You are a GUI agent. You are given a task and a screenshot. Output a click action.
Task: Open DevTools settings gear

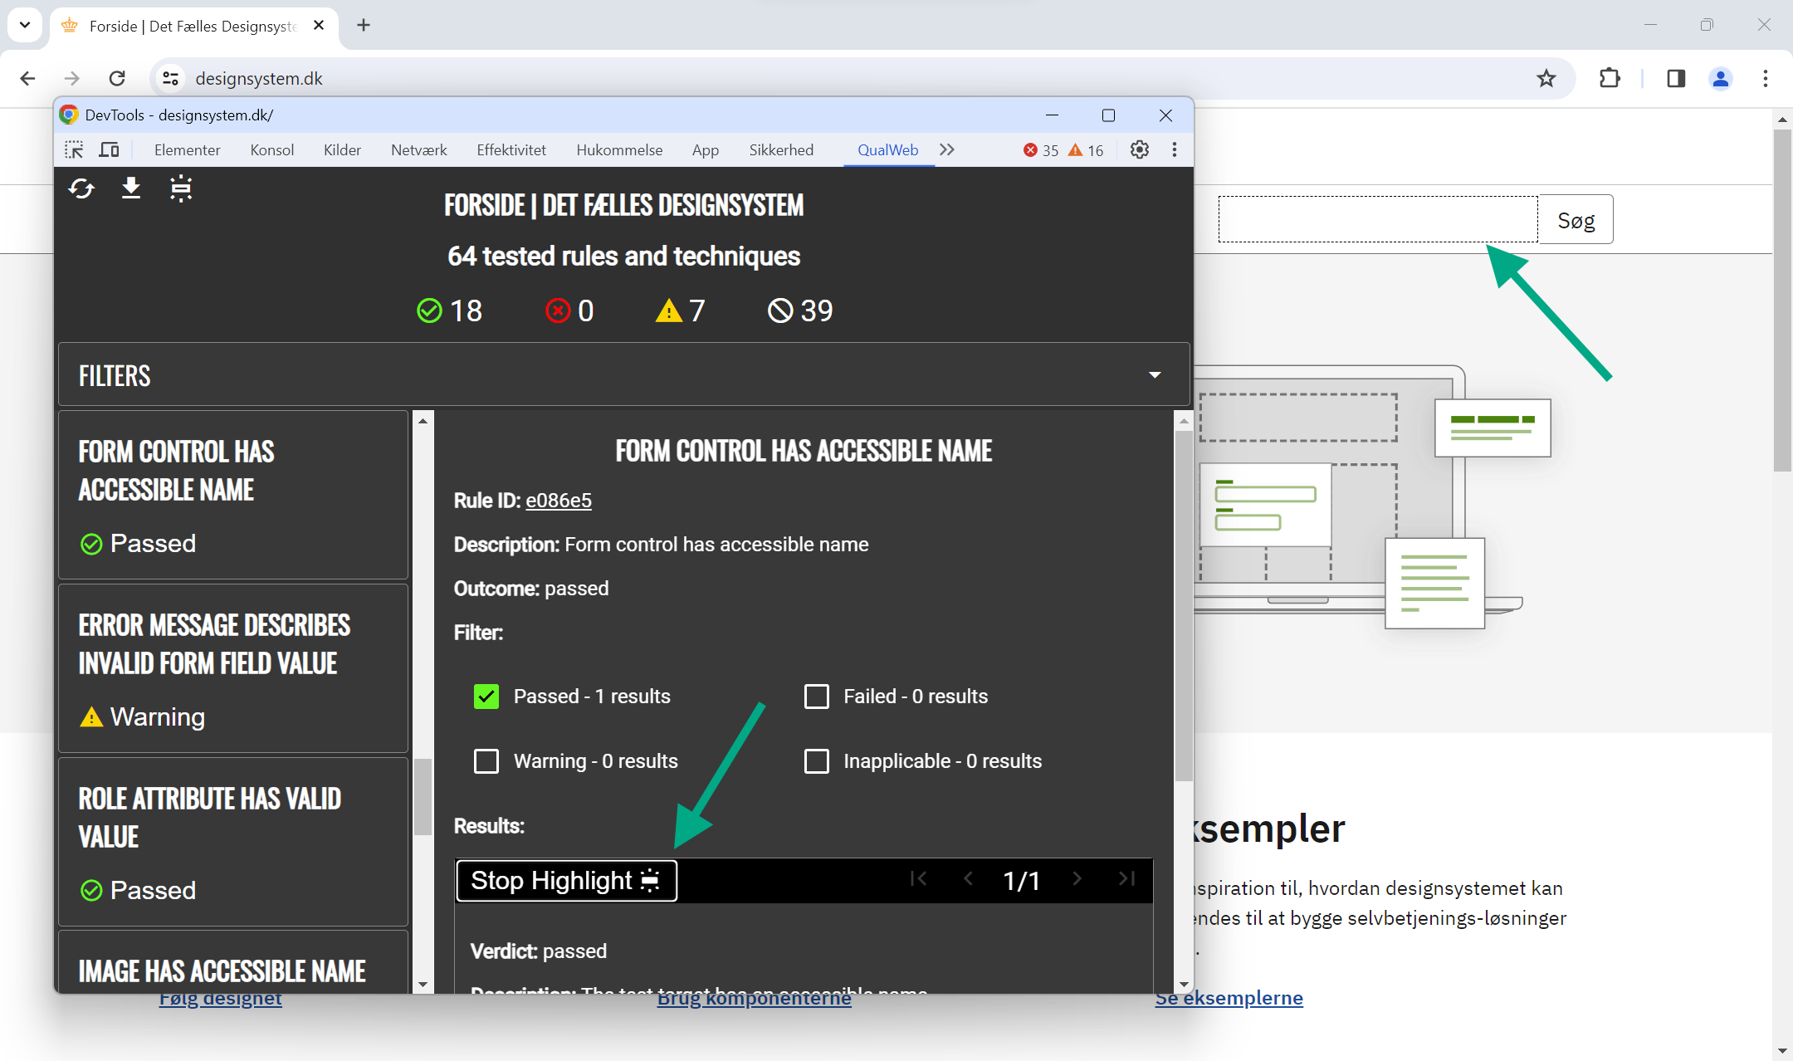pos(1140,149)
